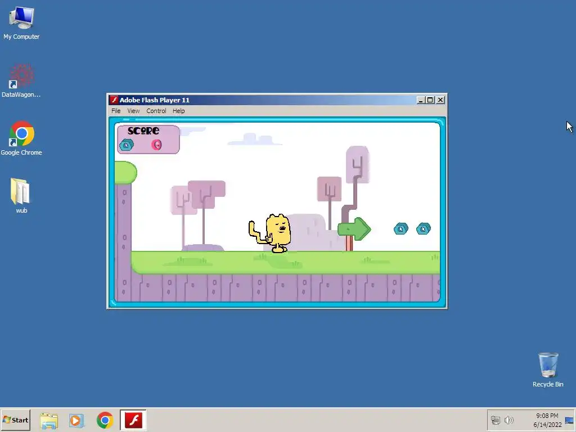Image resolution: width=576 pixels, height=432 pixels.
Task: Click the first blue hex nut collectible
Action: click(x=400, y=229)
